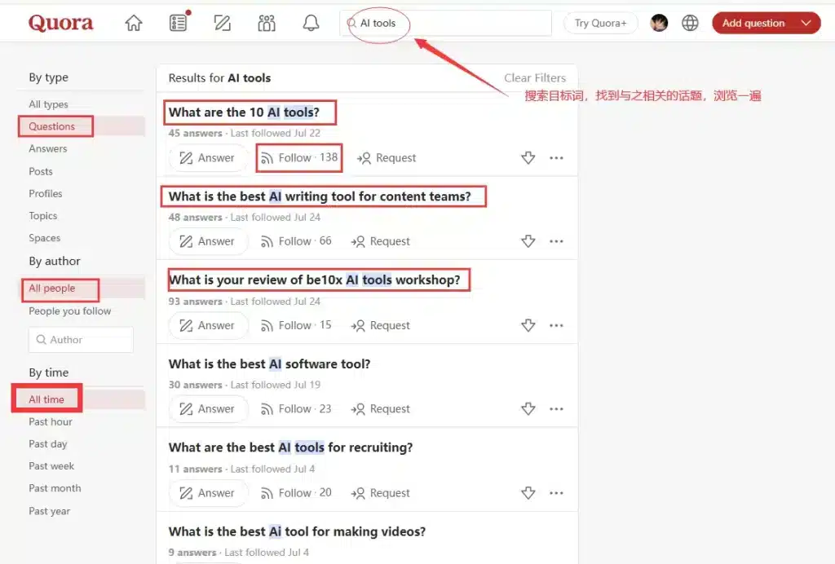Viewport: 835px width, 564px height.
Task: Open the Notifications bell icon
Action: coord(311,24)
